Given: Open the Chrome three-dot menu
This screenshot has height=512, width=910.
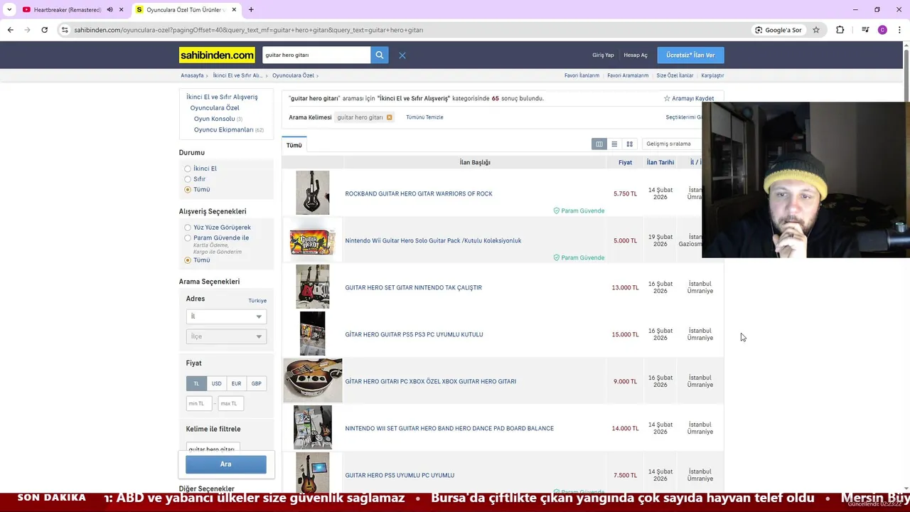Looking at the screenshot, I should pos(899,30).
